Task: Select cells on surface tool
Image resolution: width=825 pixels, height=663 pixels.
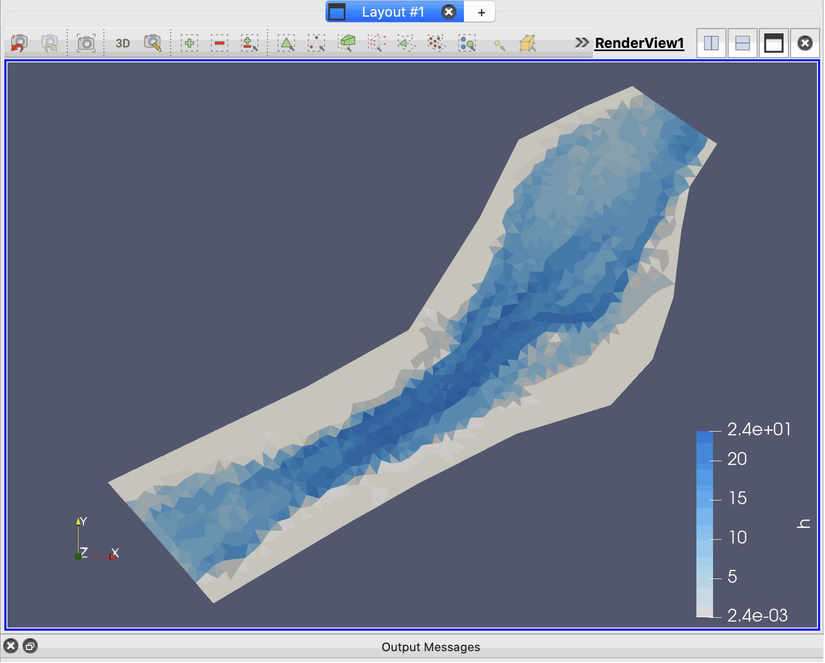Action: [286, 43]
